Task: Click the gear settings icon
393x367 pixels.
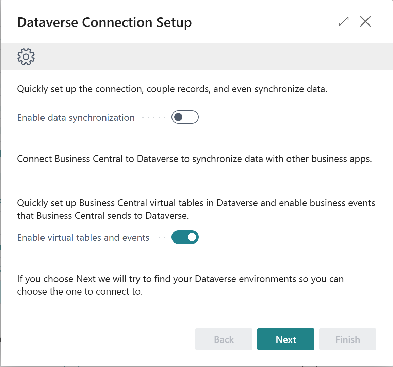Action: 26,57
